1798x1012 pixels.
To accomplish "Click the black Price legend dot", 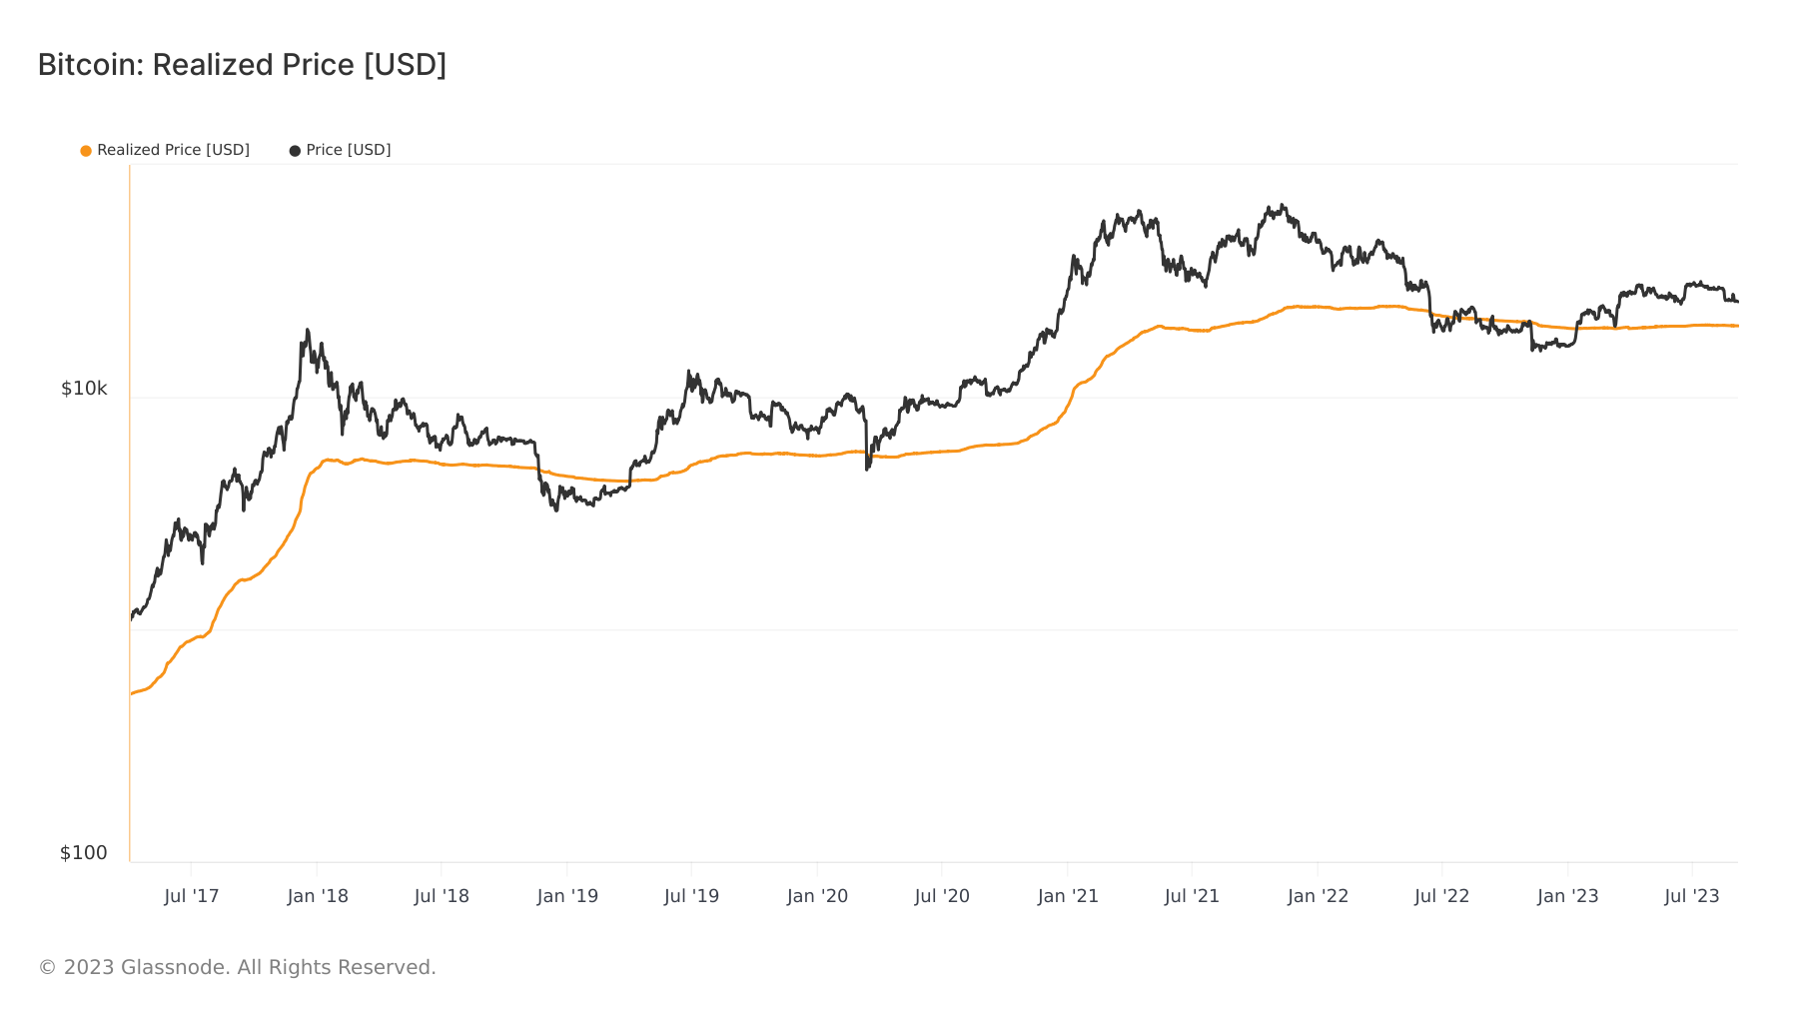I will [x=295, y=151].
